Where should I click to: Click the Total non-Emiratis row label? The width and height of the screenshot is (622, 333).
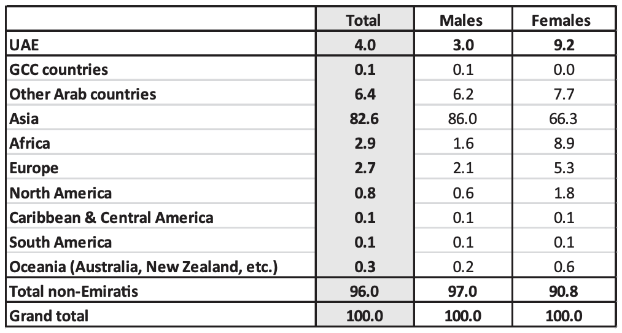click(x=74, y=291)
